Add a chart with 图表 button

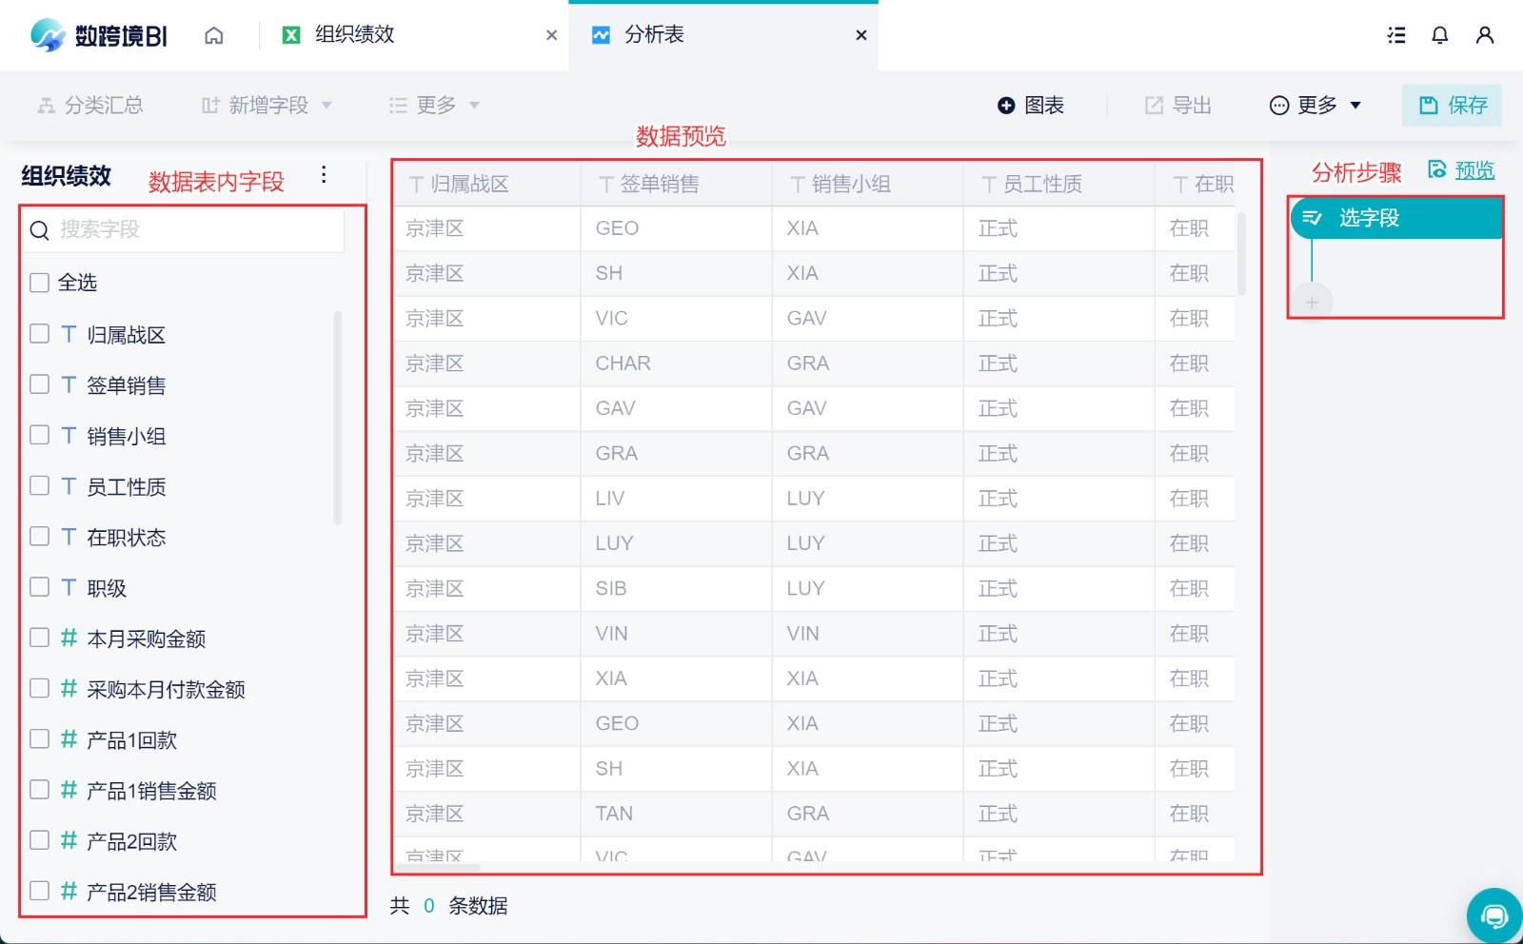pos(1031,106)
